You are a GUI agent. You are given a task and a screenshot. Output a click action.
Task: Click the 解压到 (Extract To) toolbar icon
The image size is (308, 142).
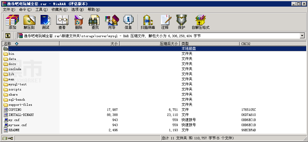pyautogui.click(x=29, y=20)
